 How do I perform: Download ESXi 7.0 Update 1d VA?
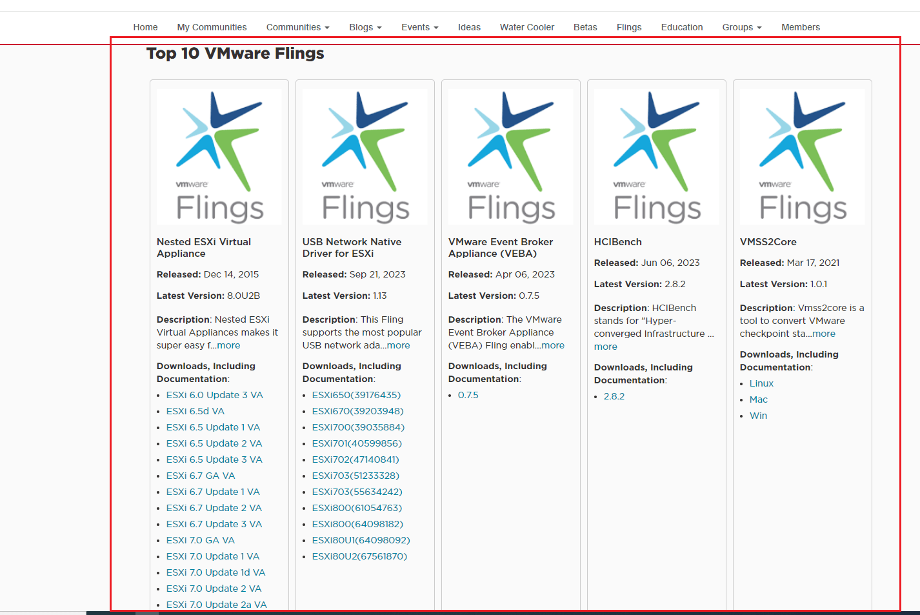tap(216, 572)
